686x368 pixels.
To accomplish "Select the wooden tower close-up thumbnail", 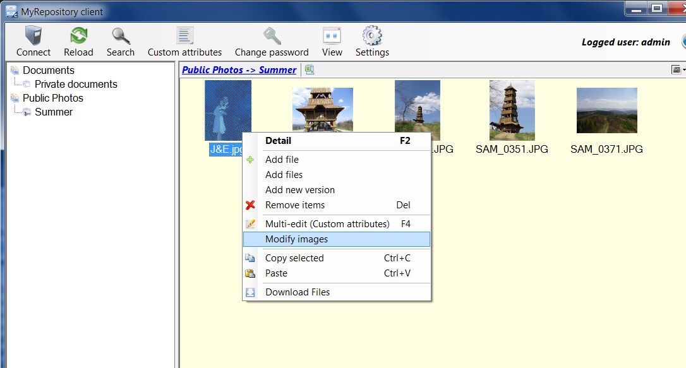I will [322, 110].
